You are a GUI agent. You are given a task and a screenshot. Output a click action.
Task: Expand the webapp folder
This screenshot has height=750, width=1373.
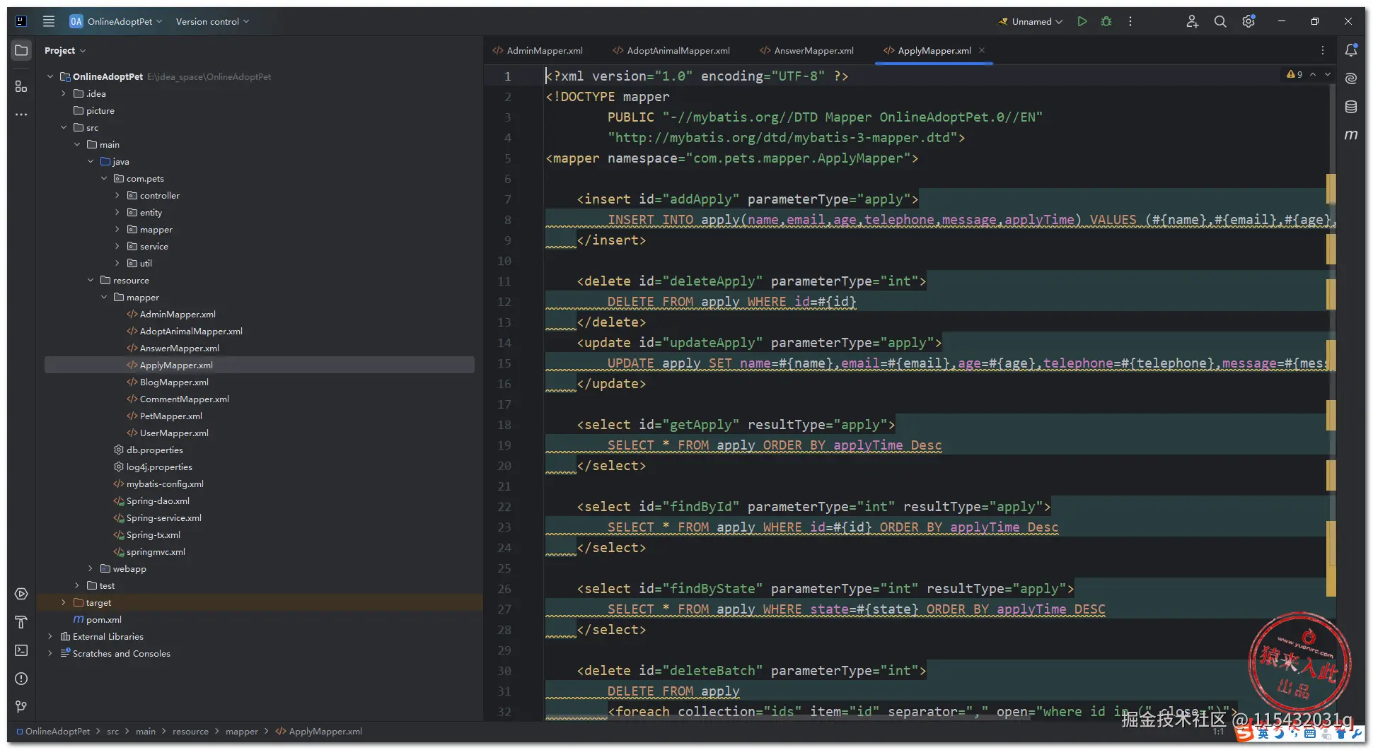click(x=91, y=569)
